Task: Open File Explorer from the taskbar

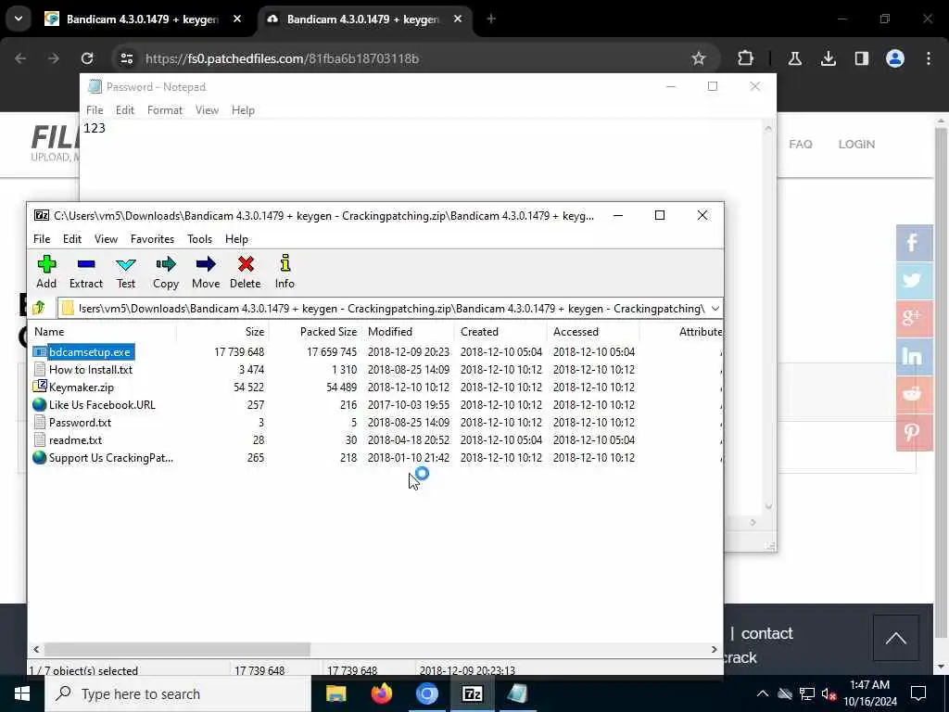Action: coord(335,693)
